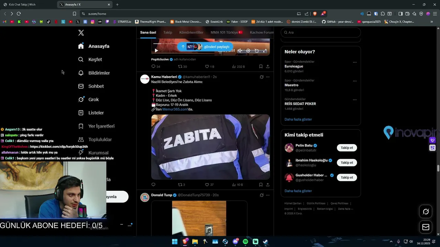Open more menu for Euroleague trend

point(355,62)
